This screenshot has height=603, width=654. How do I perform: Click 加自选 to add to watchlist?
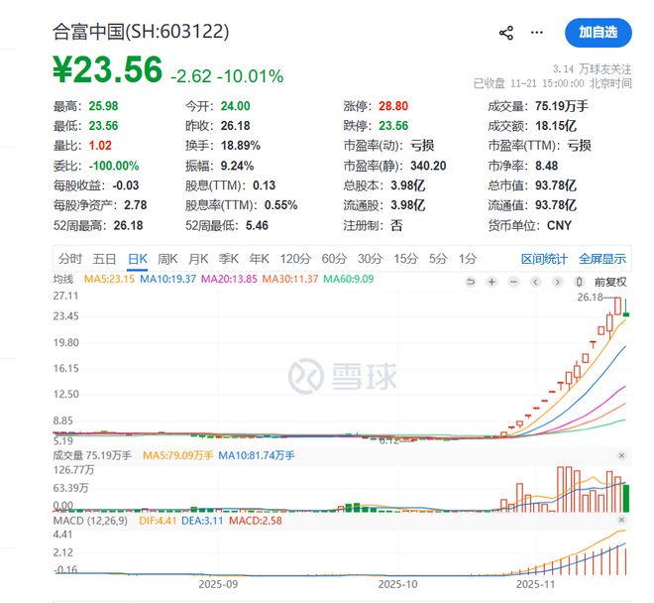tap(598, 33)
